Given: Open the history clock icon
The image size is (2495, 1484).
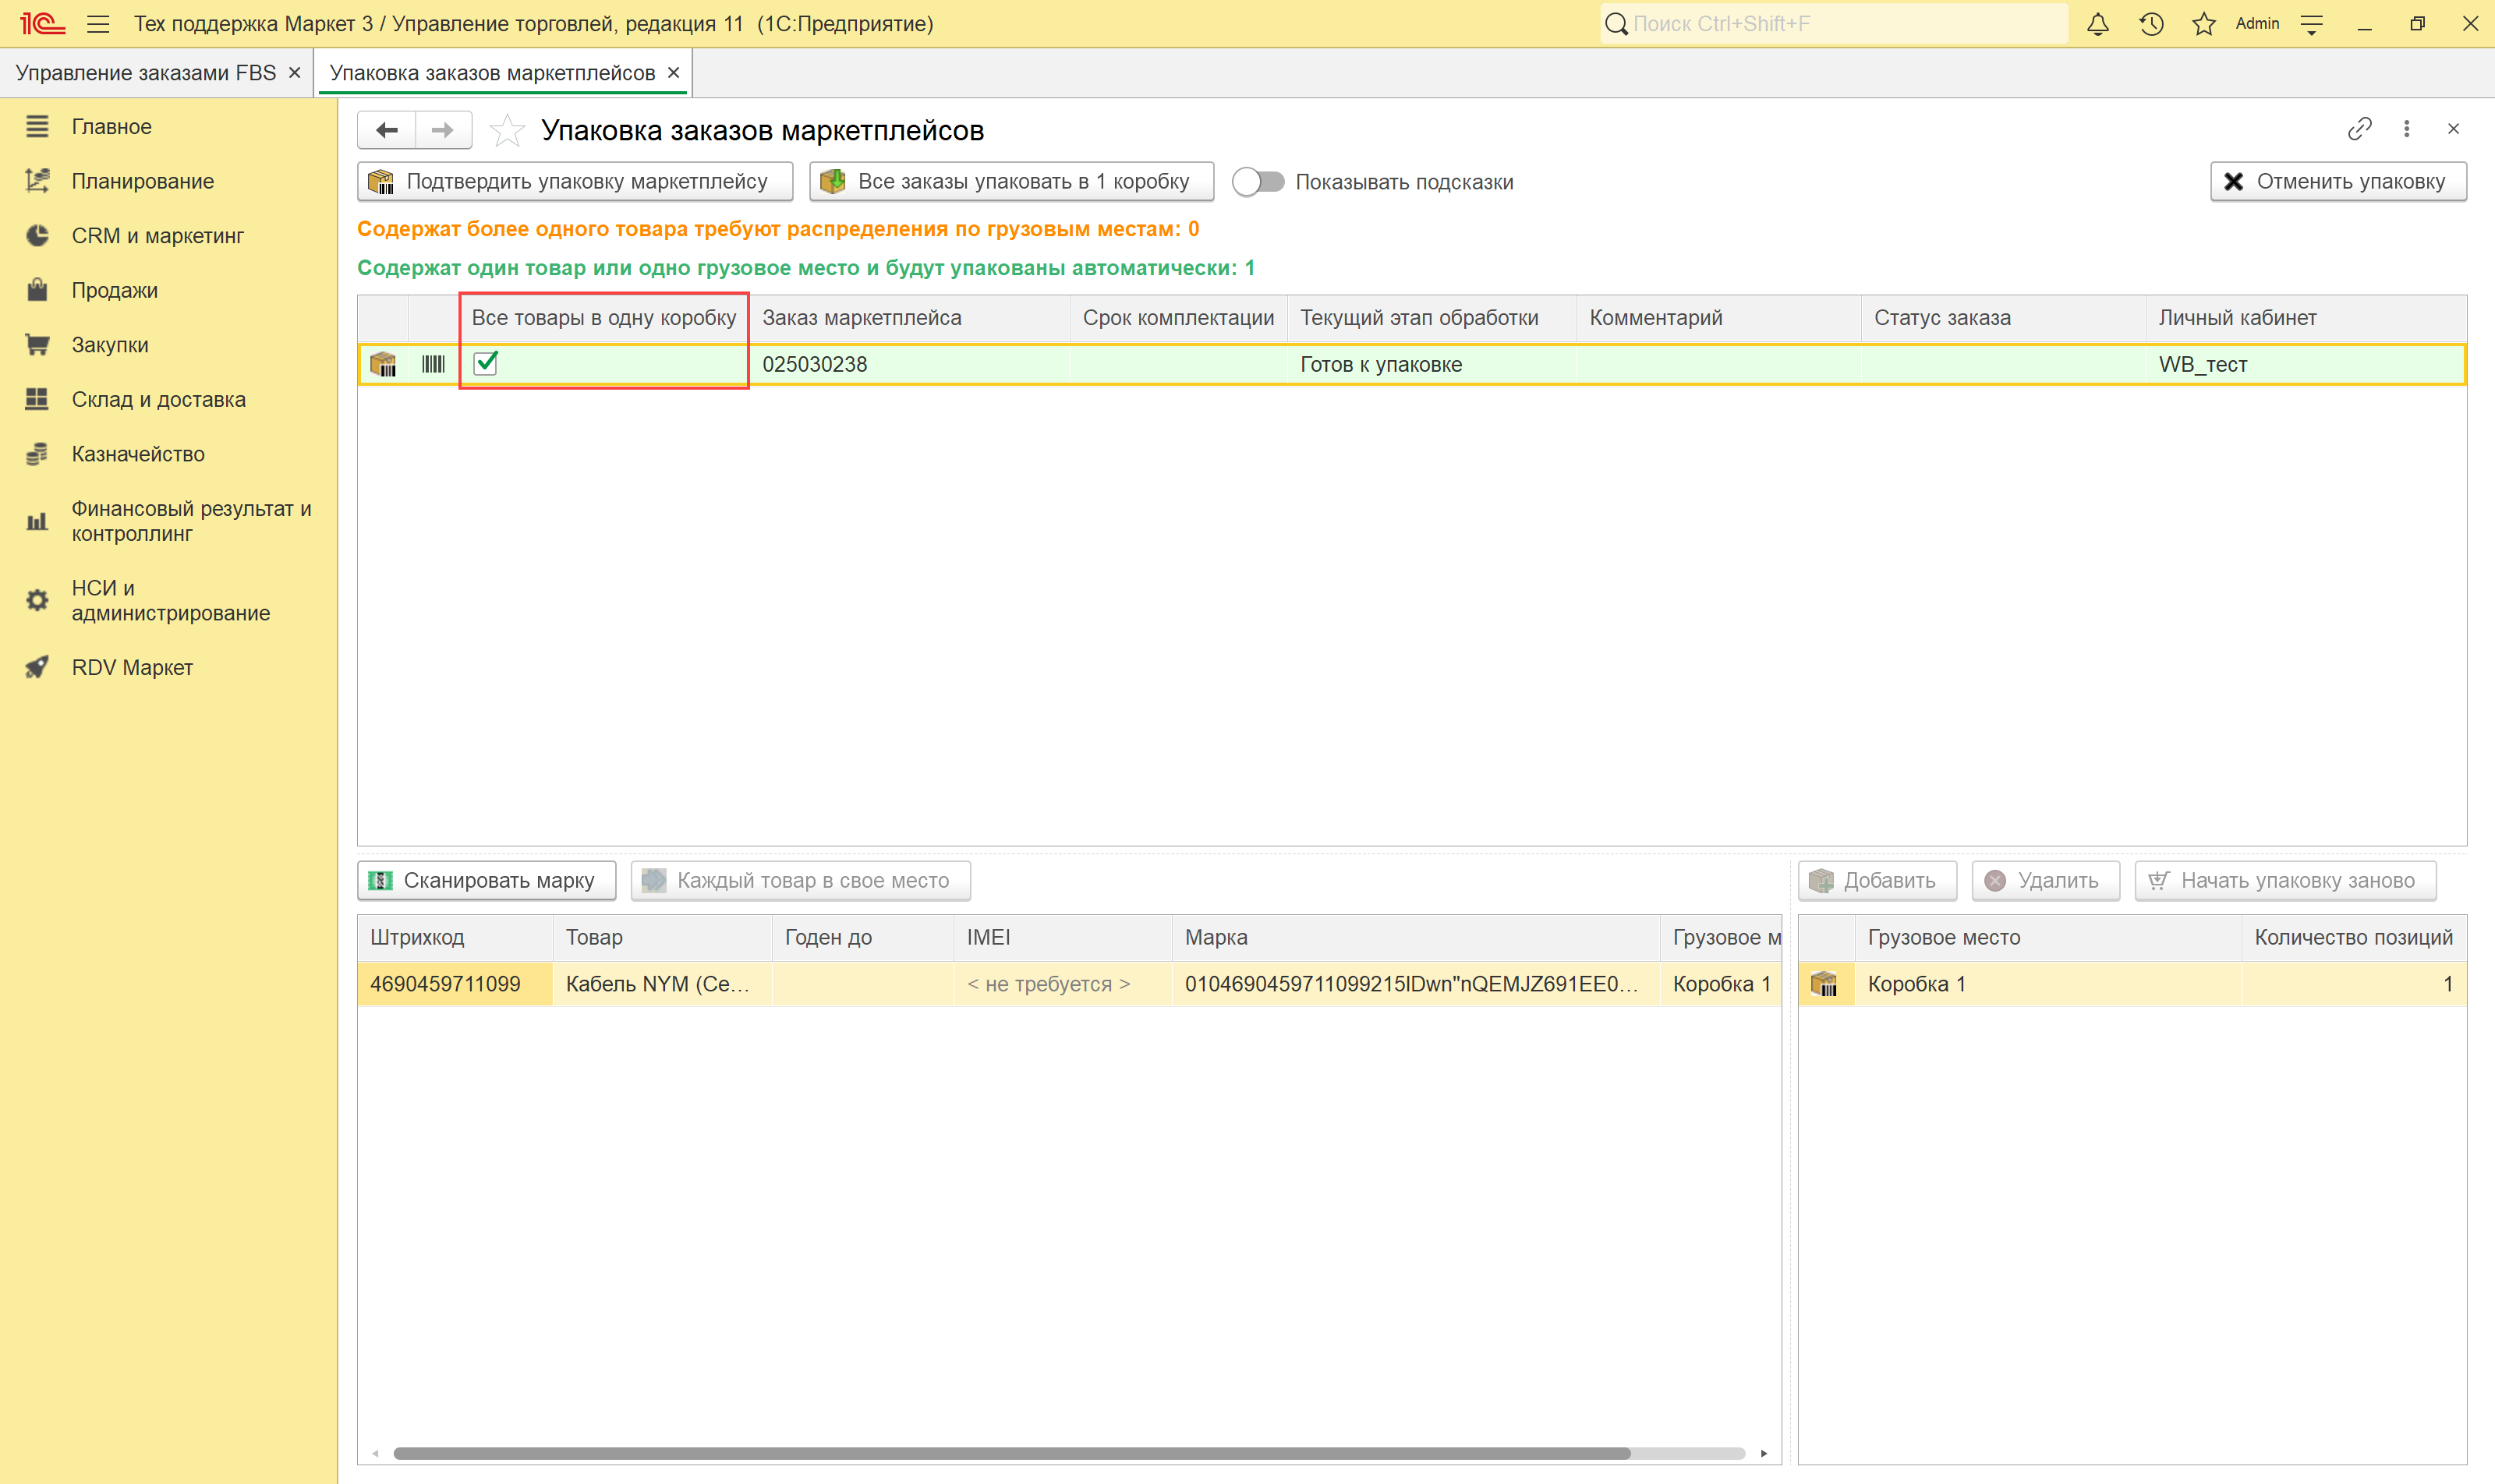Looking at the screenshot, I should pyautogui.click(x=2151, y=24).
